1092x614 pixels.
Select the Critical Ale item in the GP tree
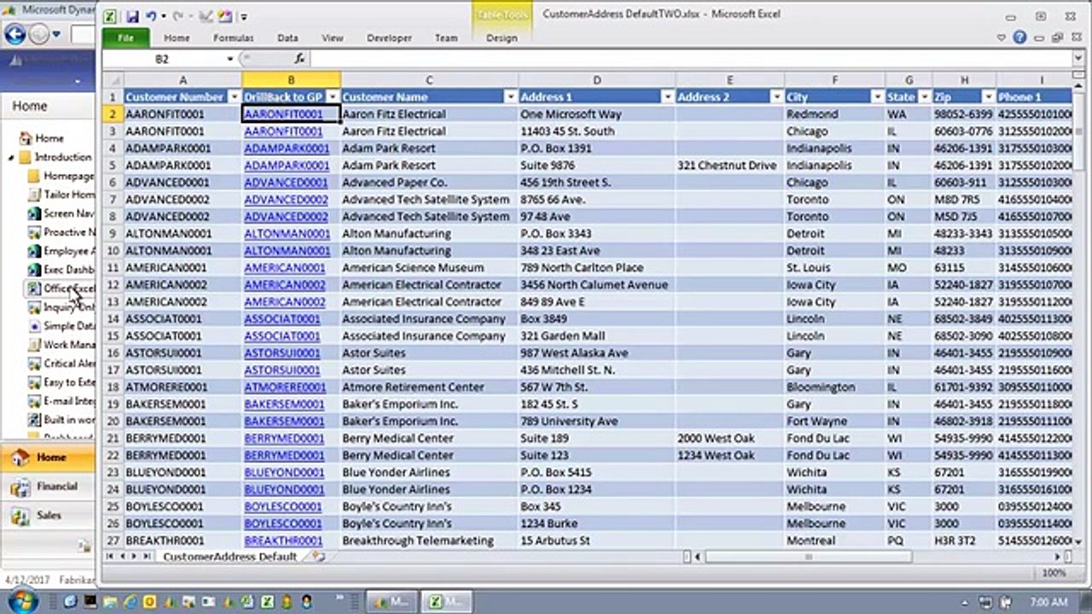point(61,363)
